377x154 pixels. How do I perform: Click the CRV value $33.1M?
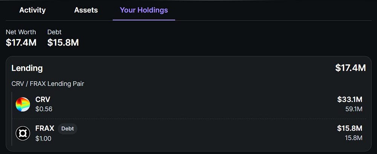pyautogui.click(x=349, y=99)
